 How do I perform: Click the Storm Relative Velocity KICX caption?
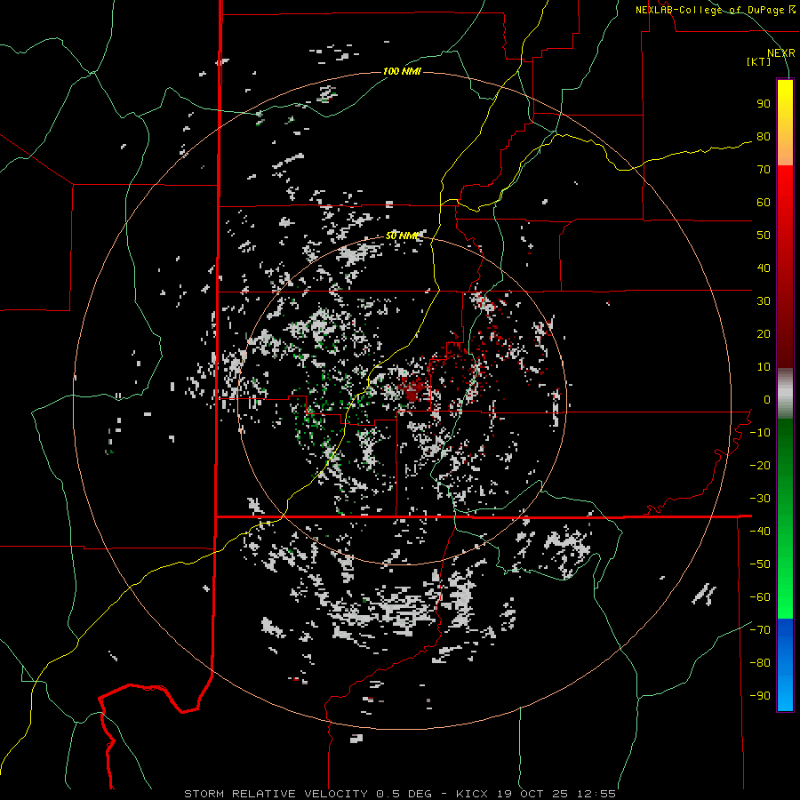point(400,794)
